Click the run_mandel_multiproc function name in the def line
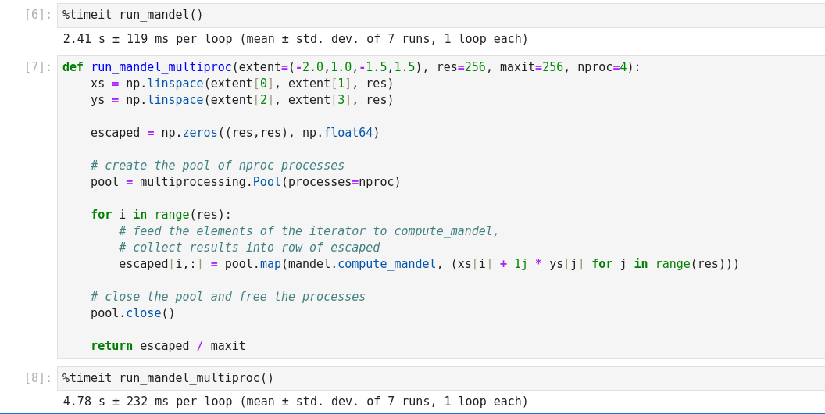This screenshot has height=414, width=825. click(161, 67)
